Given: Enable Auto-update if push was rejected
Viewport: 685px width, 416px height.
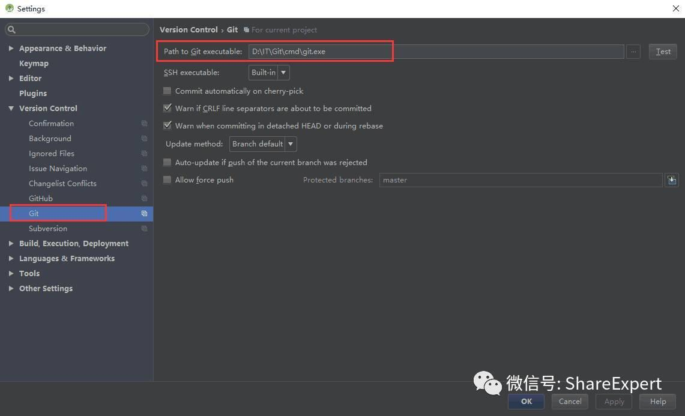Looking at the screenshot, I should pos(167,162).
